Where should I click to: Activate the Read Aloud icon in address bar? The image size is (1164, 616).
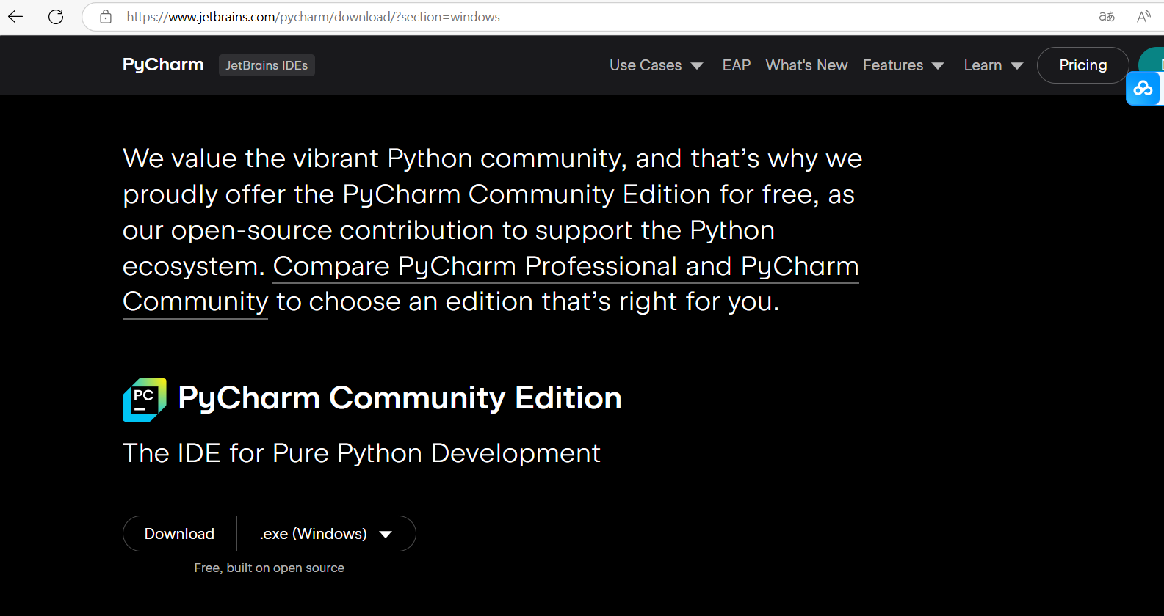pos(1143,16)
